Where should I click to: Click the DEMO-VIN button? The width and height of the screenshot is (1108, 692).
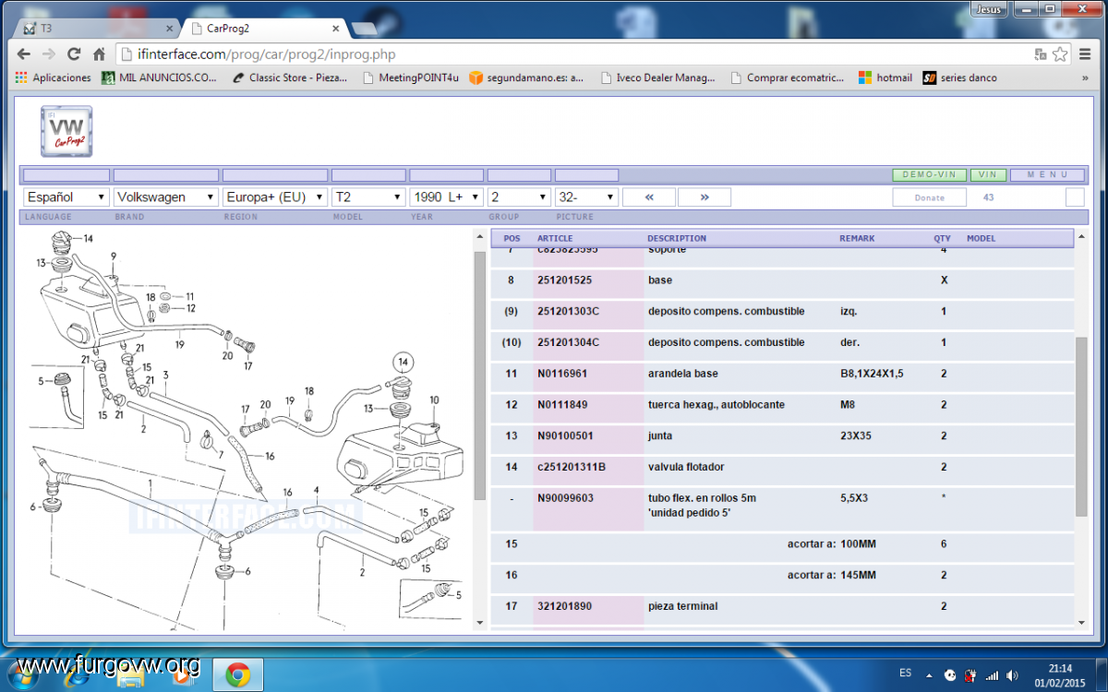click(x=929, y=174)
